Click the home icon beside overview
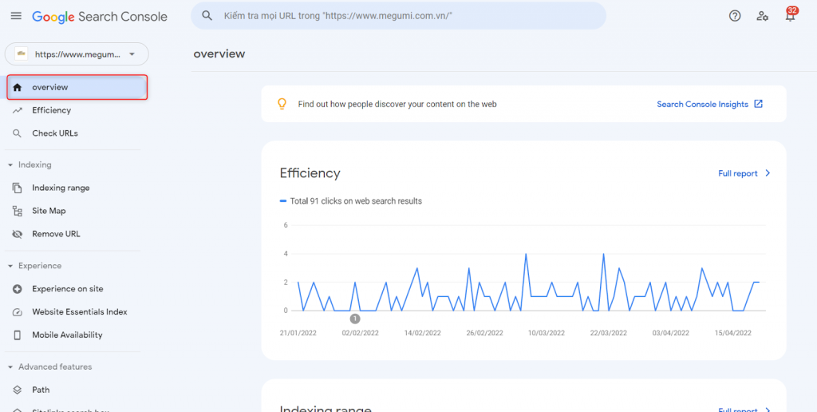 pyautogui.click(x=18, y=88)
